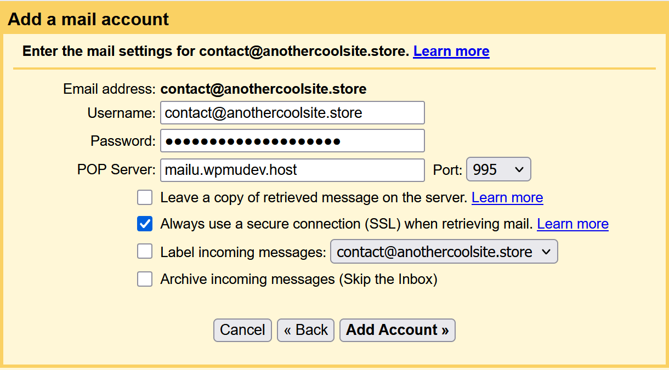Click the POP Server text field
669x370 pixels.
coord(292,170)
